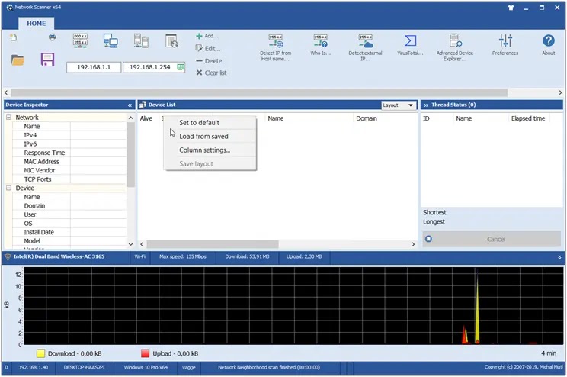
Task: Open Preferences
Action: tap(505, 45)
